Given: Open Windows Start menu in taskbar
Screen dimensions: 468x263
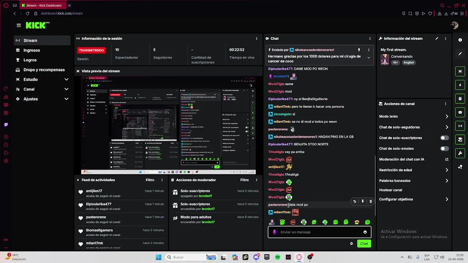Looking at the screenshot, I should pos(158,257).
